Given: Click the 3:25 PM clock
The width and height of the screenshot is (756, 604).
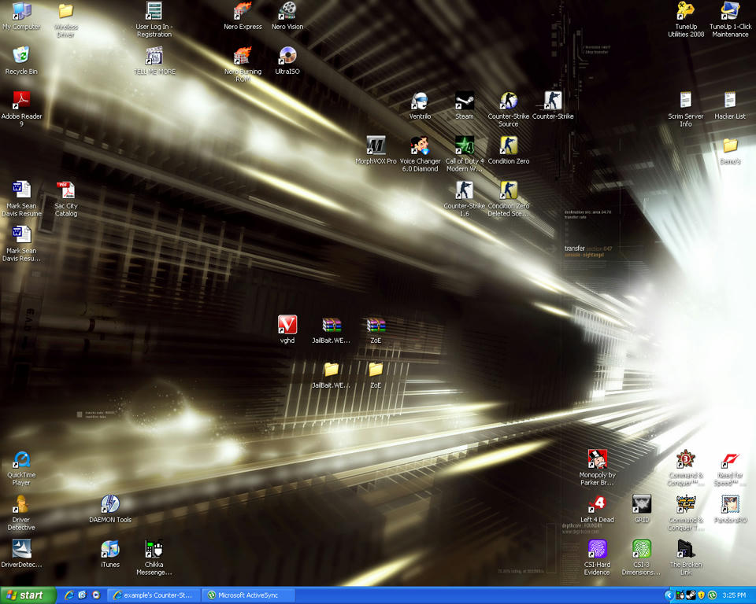Looking at the screenshot, I should pos(734,595).
